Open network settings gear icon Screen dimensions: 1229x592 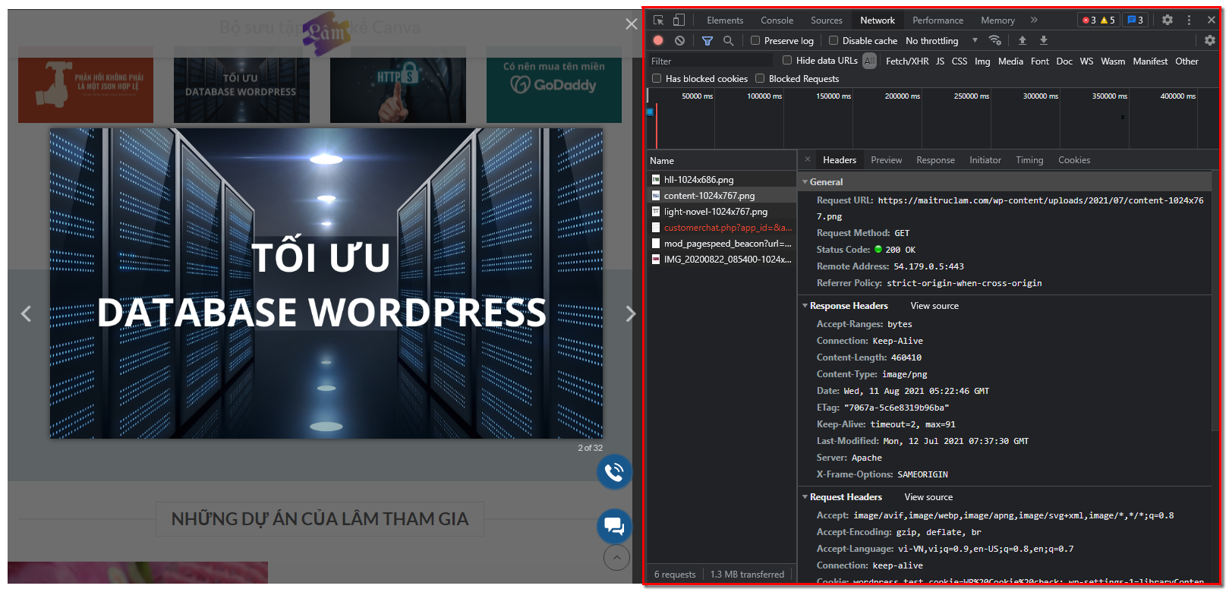(1210, 40)
